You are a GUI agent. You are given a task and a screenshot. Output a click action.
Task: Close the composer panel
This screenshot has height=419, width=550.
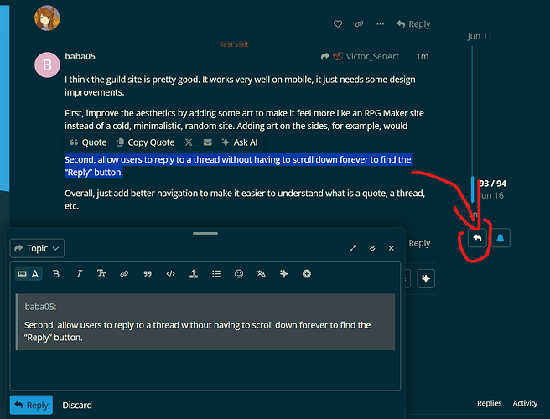tap(392, 248)
